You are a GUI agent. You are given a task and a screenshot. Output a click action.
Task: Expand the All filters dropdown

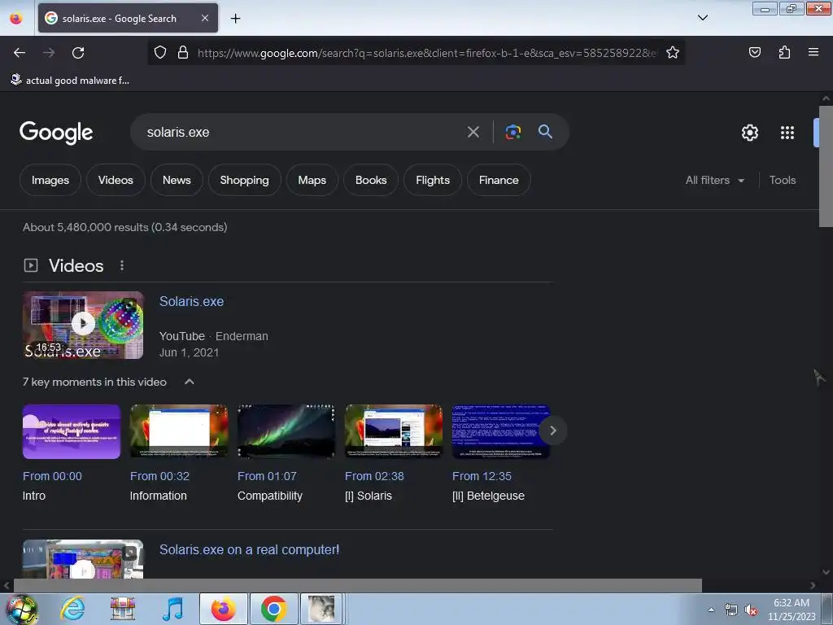714,180
